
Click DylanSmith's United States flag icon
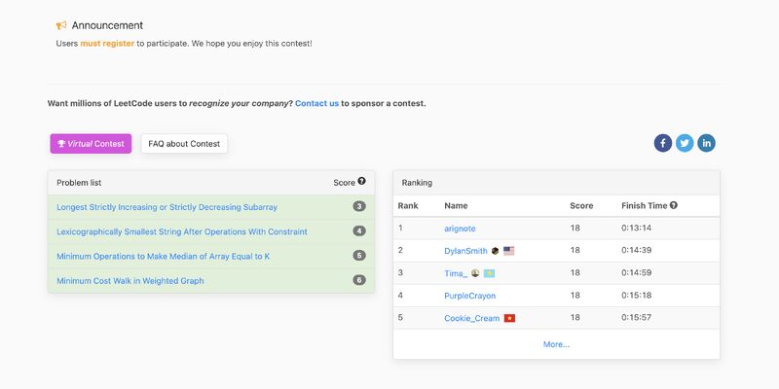(x=508, y=251)
